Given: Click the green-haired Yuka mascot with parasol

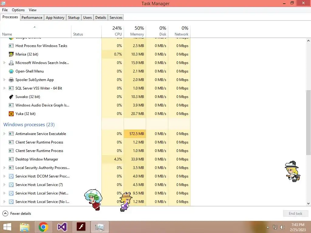Looking at the screenshot, I should (94, 200).
